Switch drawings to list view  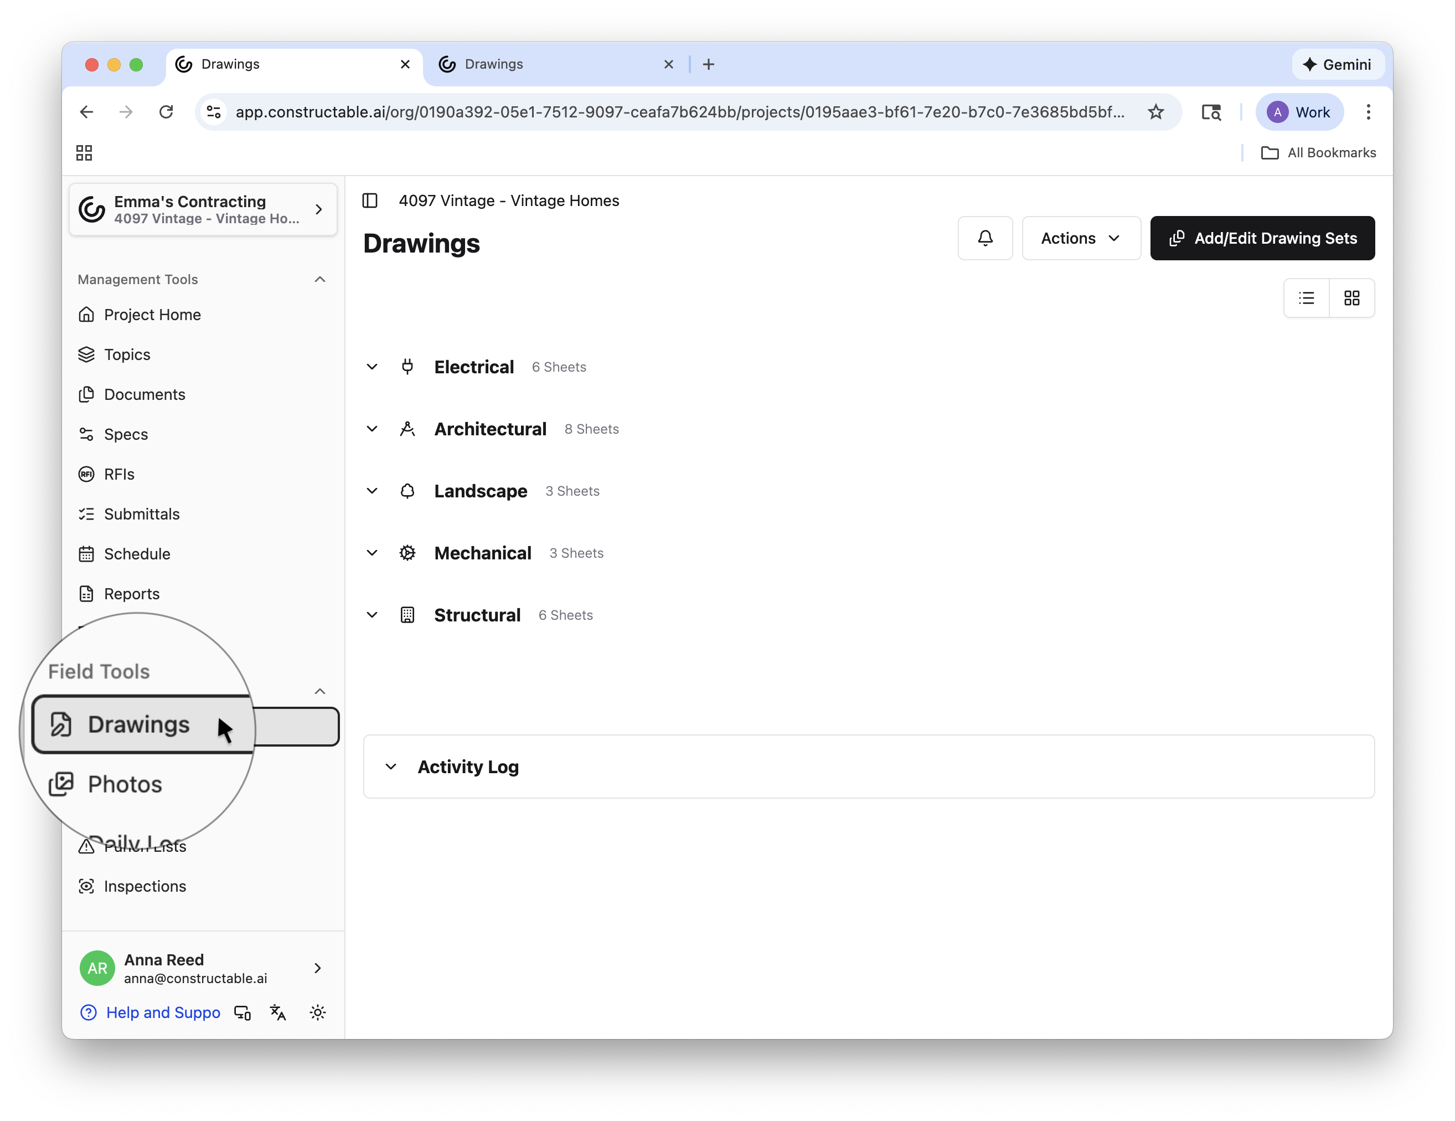[1307, 298]
